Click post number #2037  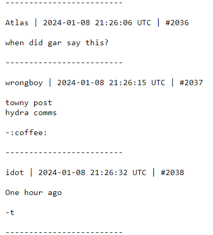191,83
